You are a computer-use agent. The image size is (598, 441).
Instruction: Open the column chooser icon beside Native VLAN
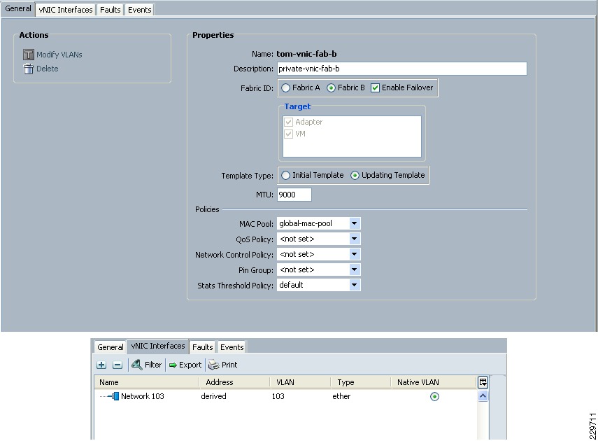[483, 382]
